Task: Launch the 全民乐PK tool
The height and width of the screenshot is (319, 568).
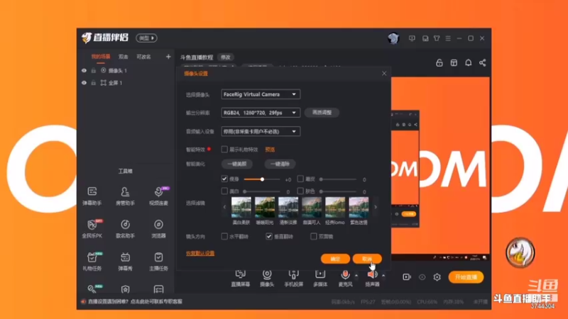Action: [92, 228]
